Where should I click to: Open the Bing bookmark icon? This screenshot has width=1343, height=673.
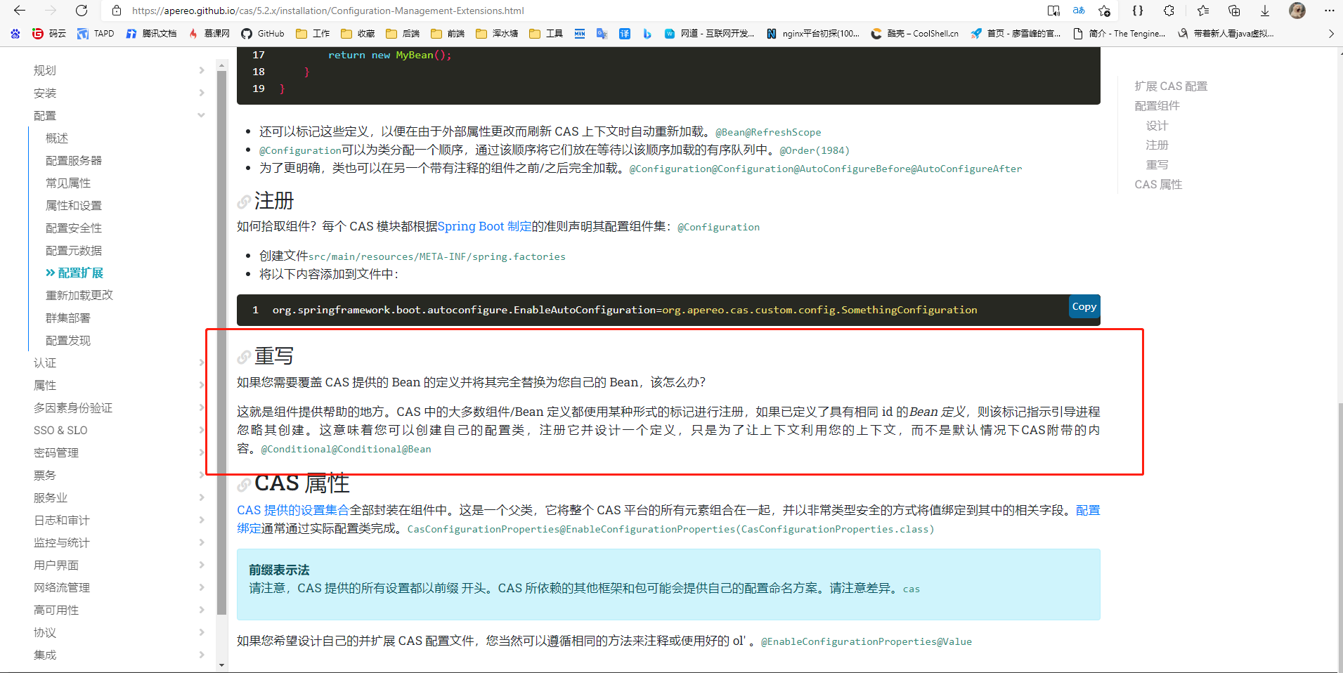click(647, 33)
